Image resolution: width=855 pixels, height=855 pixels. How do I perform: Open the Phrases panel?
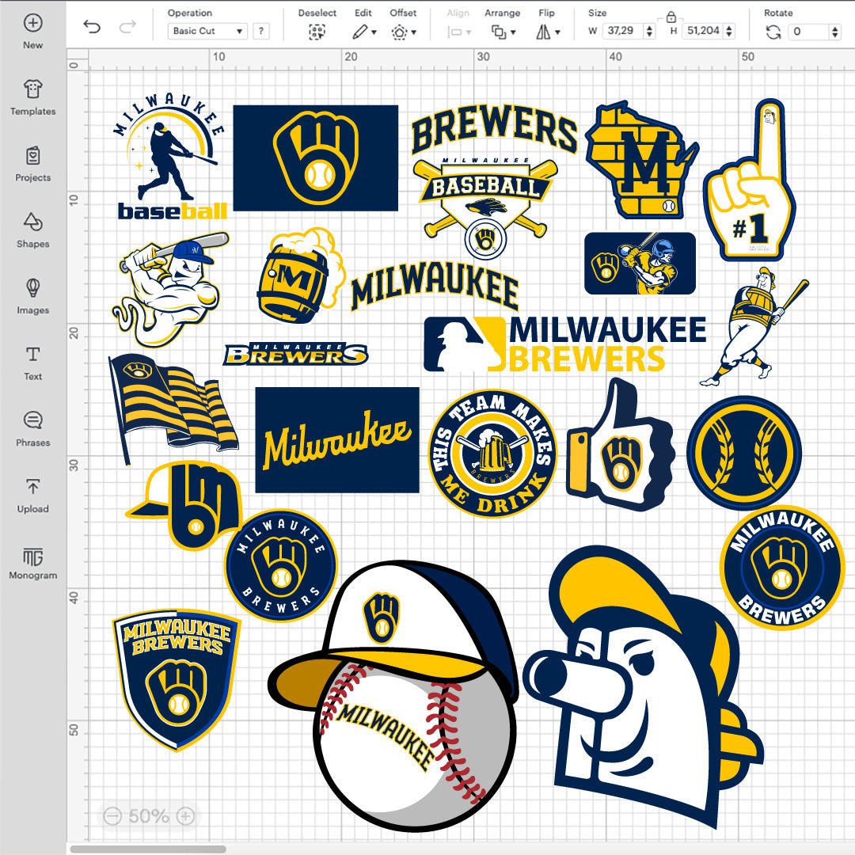(x=32, y=429)
